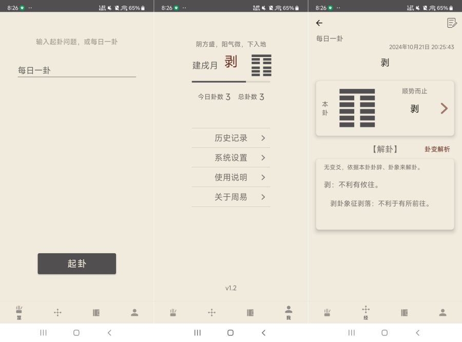
Task: Open the 卦变解析 analysis link
Action: tap(438, 149)
